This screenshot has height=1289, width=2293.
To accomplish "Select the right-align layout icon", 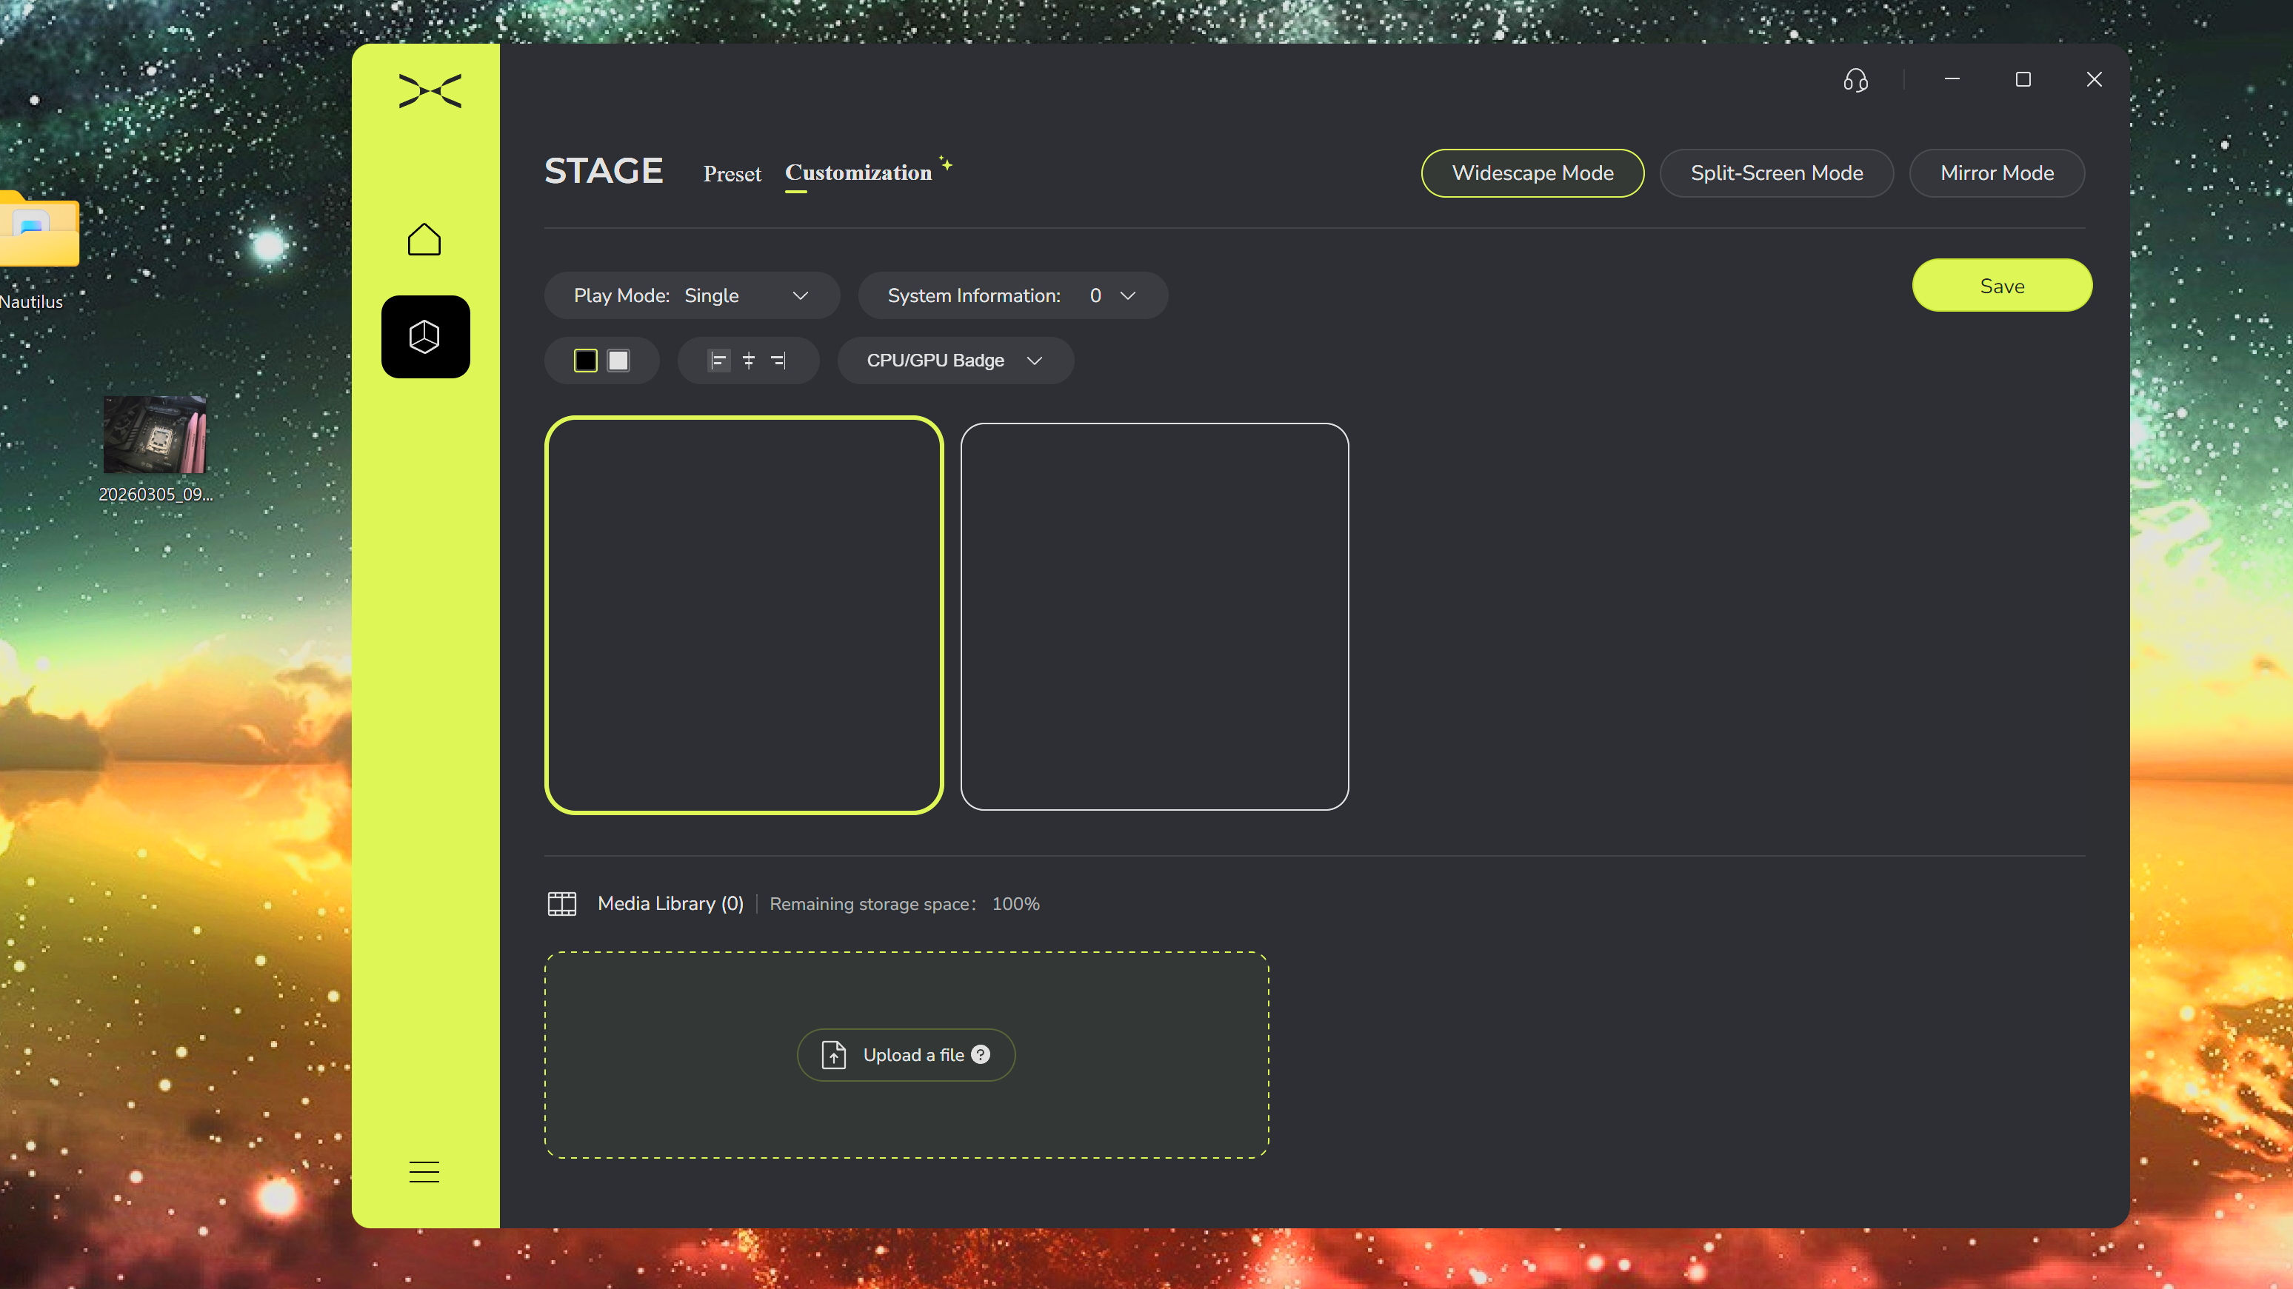I will 778,361.
